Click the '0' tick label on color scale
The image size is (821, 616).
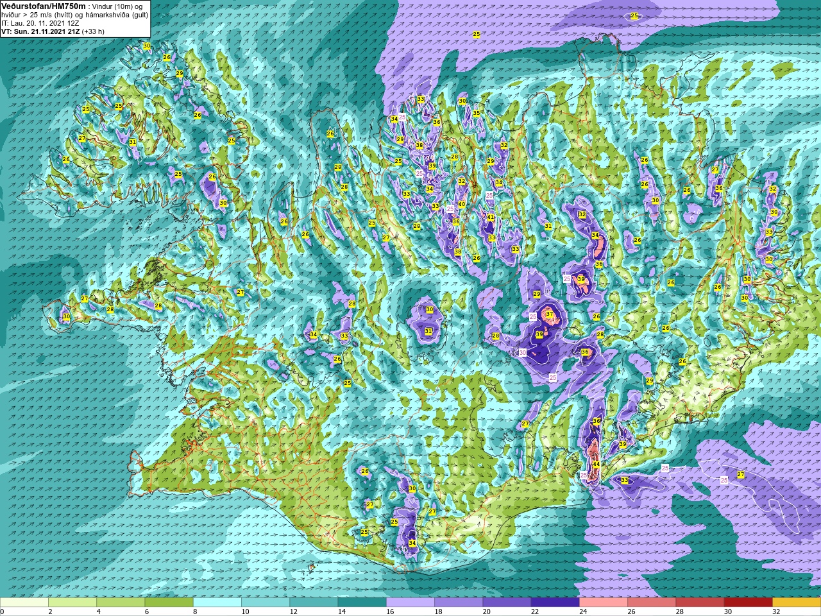tap(3, 612)
